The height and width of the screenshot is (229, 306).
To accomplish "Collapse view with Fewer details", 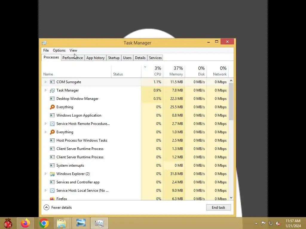I will [58, 208].
